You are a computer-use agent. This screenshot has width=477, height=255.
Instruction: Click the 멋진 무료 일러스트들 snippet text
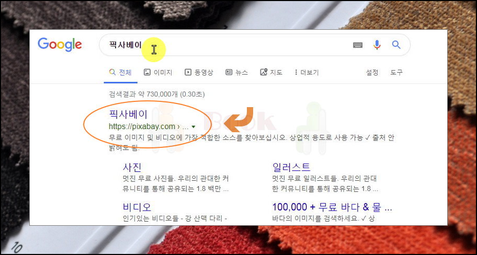pyautogui.click(x=325, y=183)
